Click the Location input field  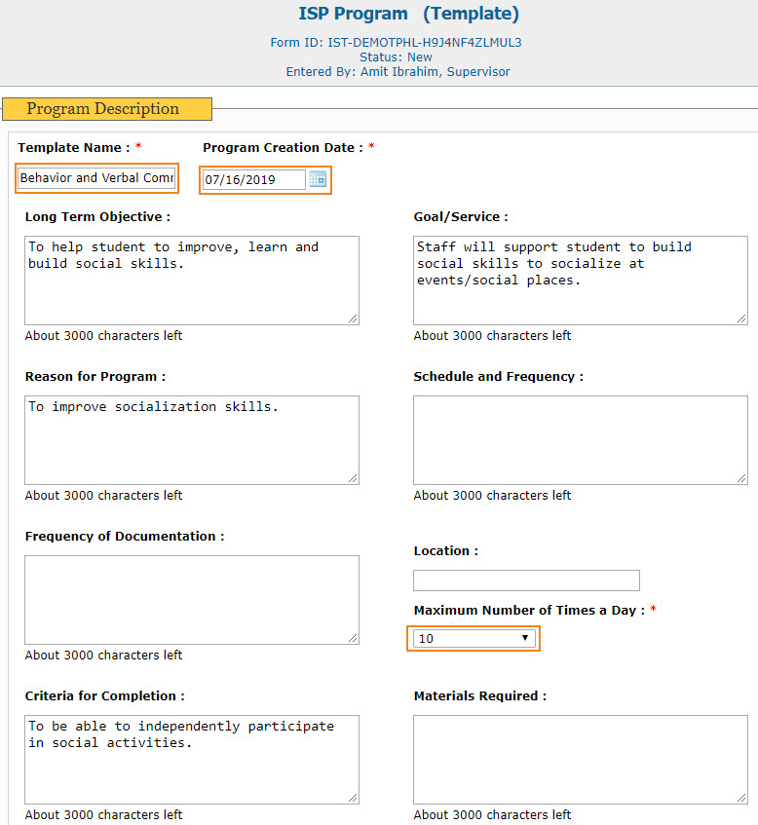click(526, 581)
